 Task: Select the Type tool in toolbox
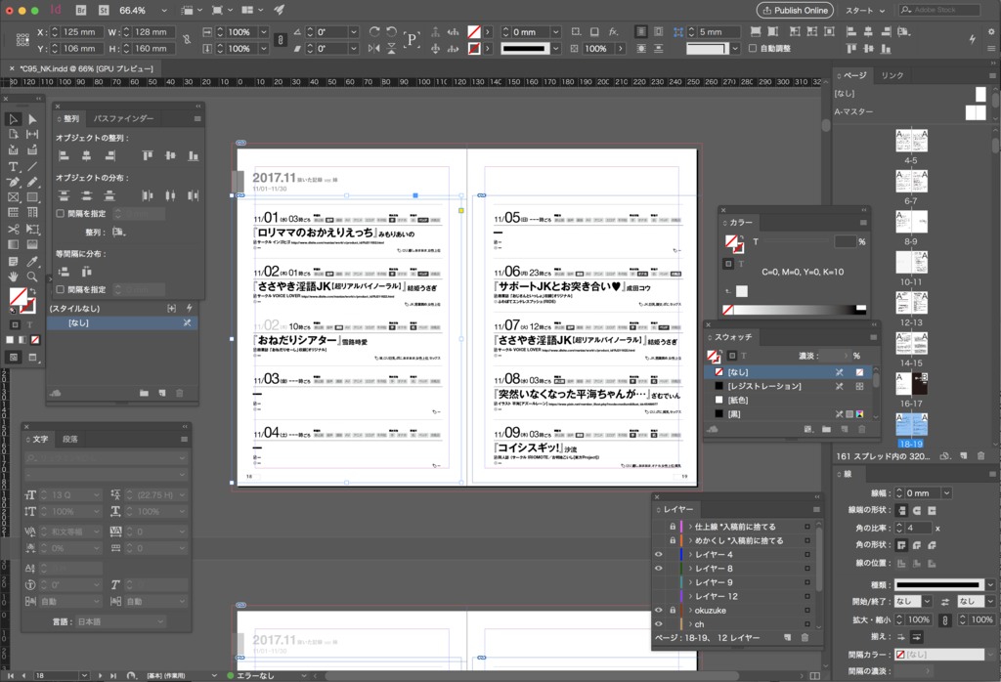click(13, 166)
